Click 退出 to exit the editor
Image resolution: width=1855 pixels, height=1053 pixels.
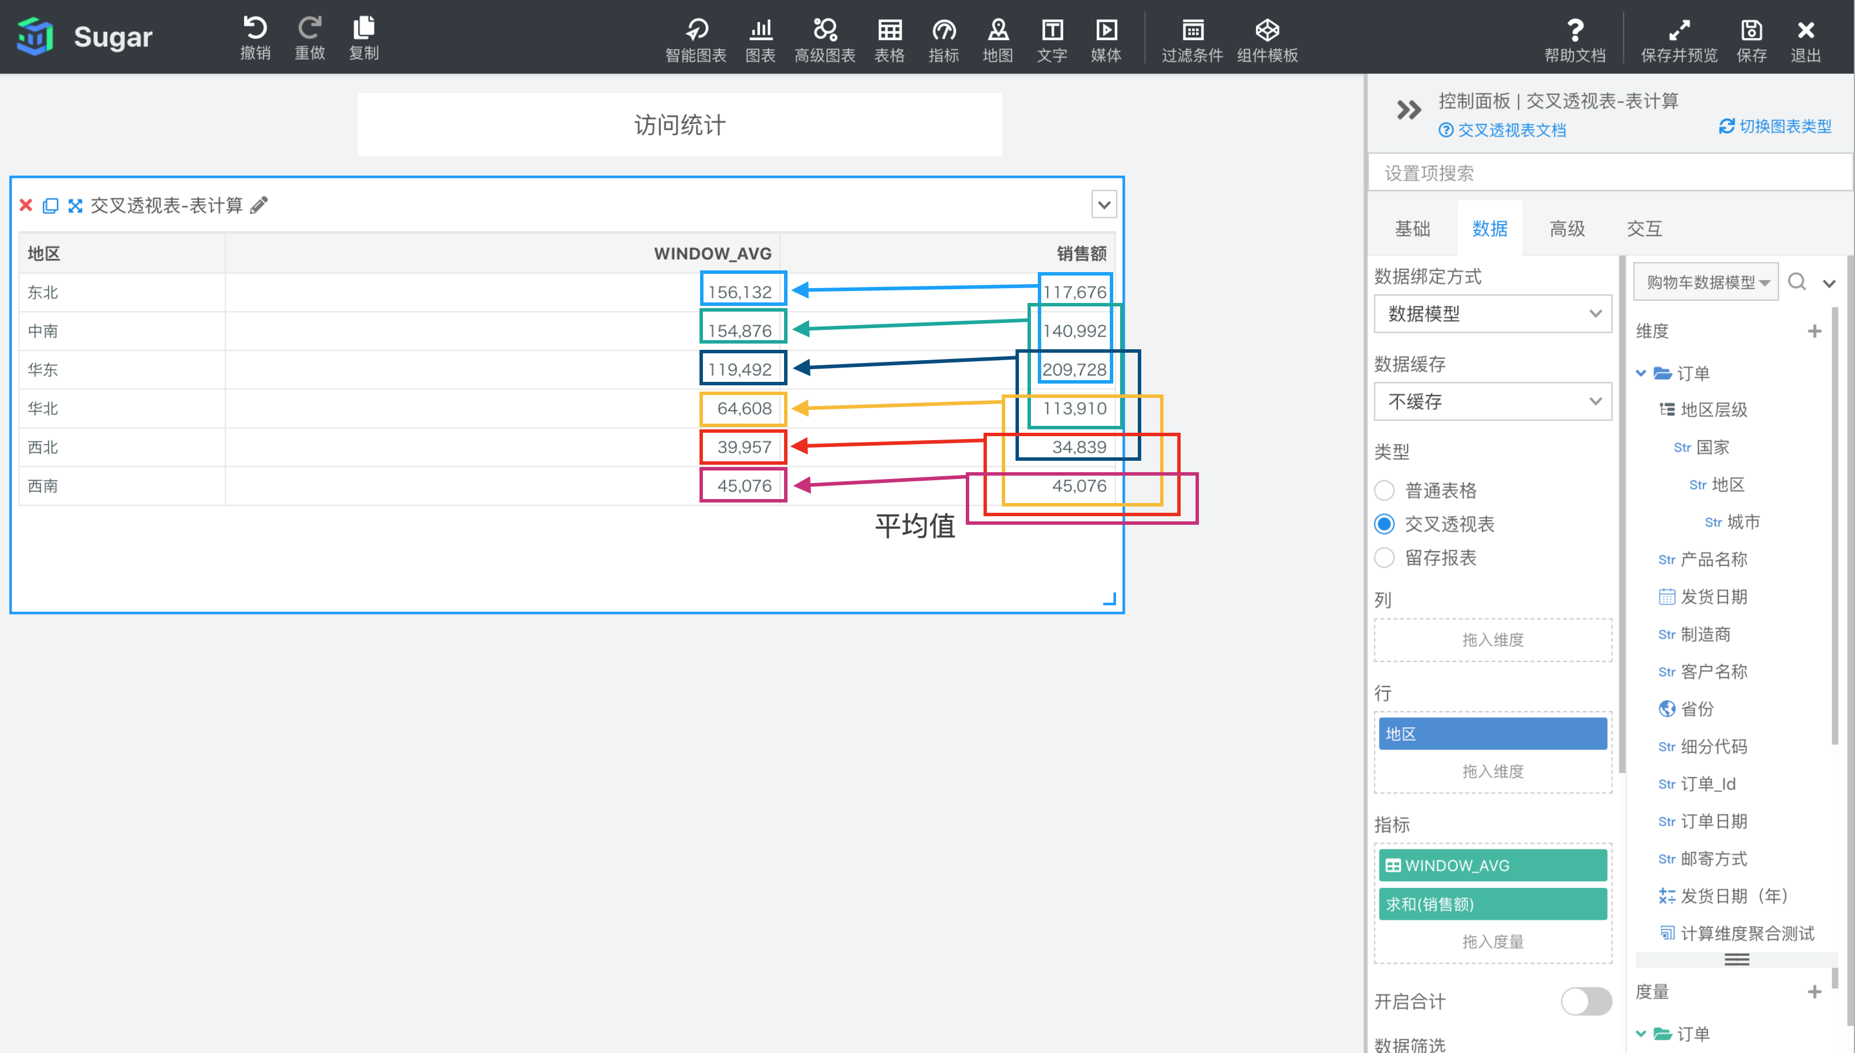(x=1806, y=40)
